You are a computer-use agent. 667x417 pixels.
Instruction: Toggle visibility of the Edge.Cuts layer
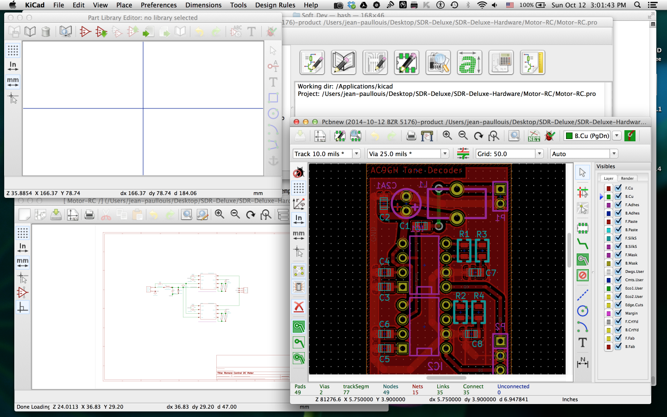[618, 304]
